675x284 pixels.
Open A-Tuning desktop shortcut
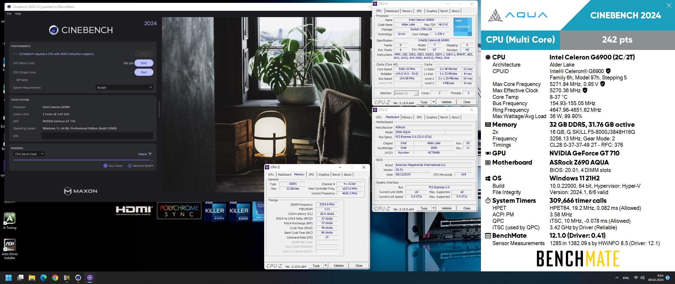click(x=10, y=221)
